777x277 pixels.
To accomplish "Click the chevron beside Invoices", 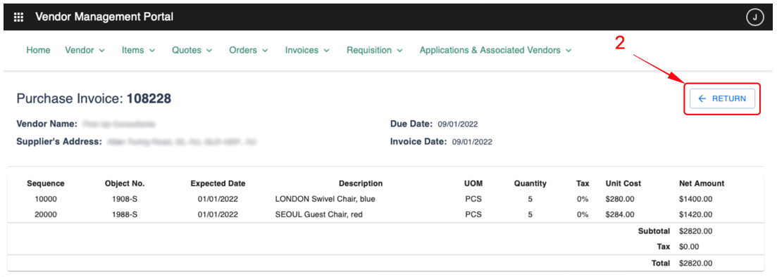I will pyautogui.click(x=327, y=51).
